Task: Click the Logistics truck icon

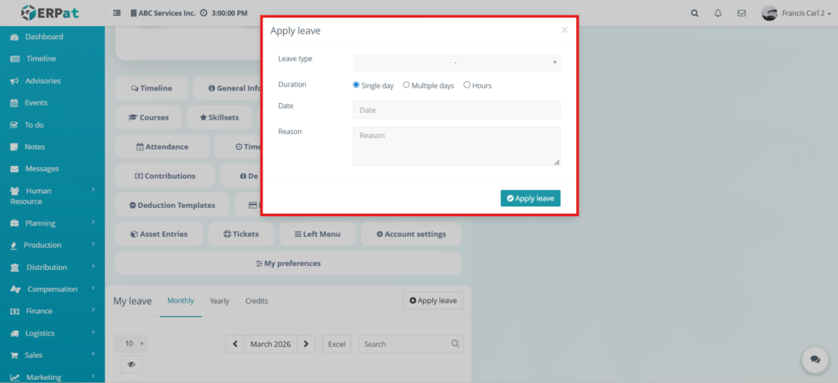Action: (15, 333)
